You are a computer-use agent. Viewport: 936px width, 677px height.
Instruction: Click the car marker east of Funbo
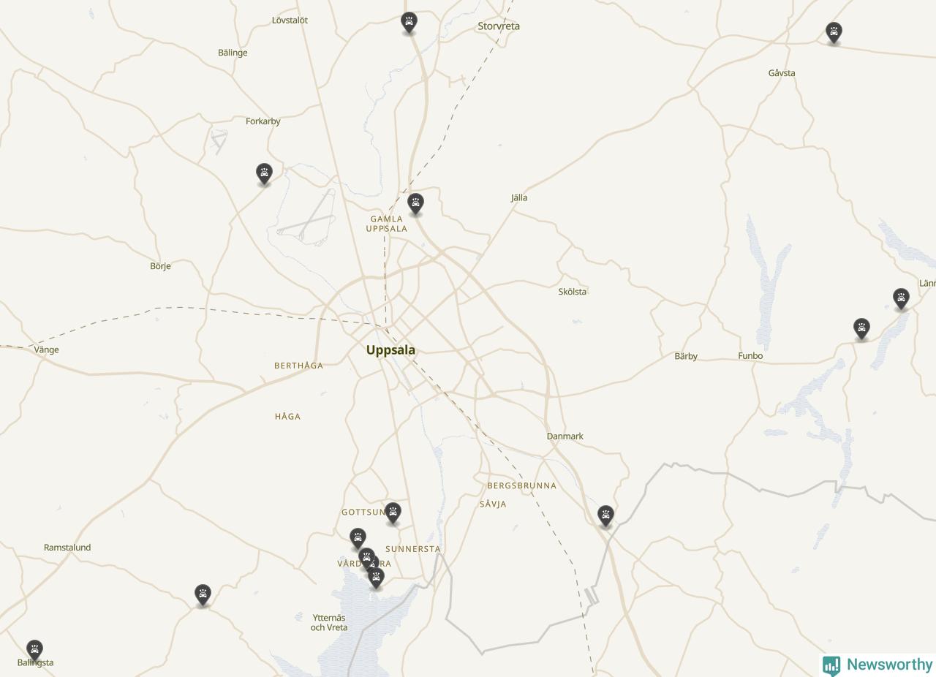(861, 328)
